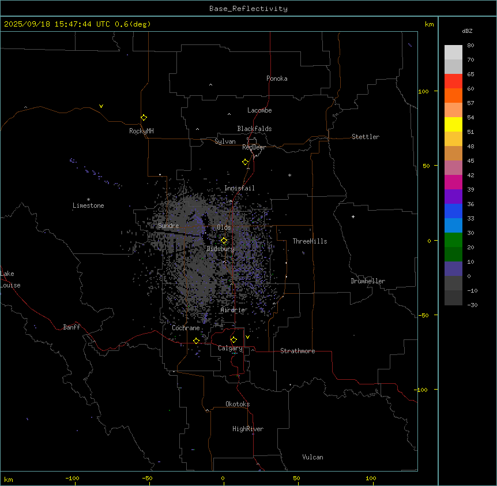
Task: Click the yellow diamond marker above Calgary
Action: click(234, 340)
